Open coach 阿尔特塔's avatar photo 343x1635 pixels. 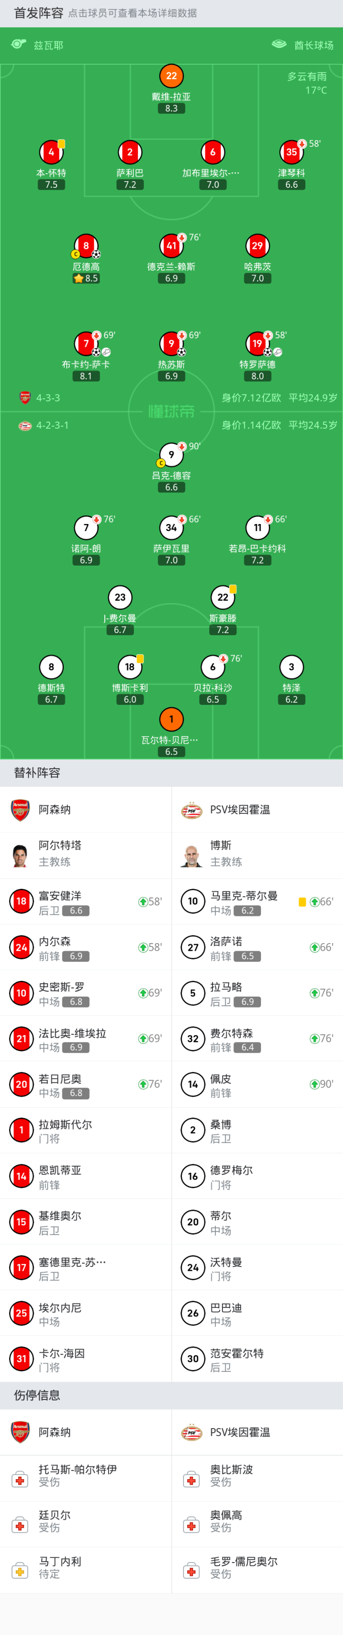(20, 855)
